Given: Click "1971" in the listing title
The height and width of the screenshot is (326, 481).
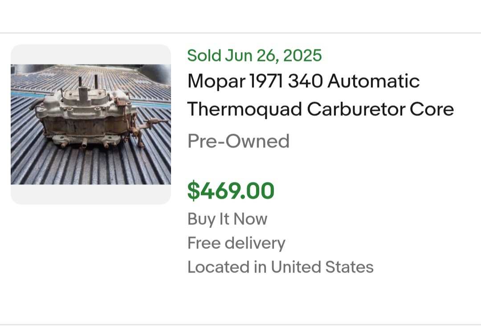Looking at the screenshot, I should 267,81.
